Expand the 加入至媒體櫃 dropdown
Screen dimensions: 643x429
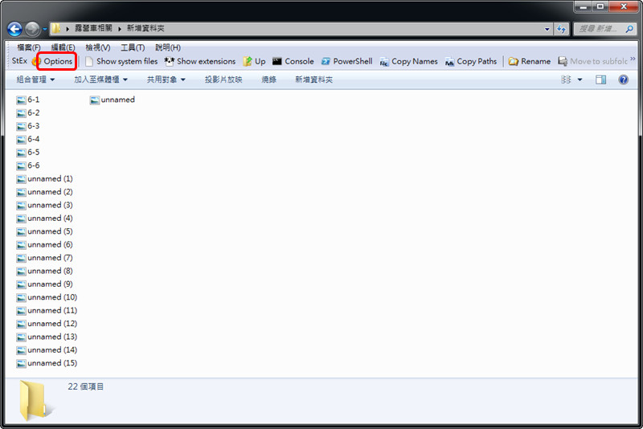pos(101,80)
